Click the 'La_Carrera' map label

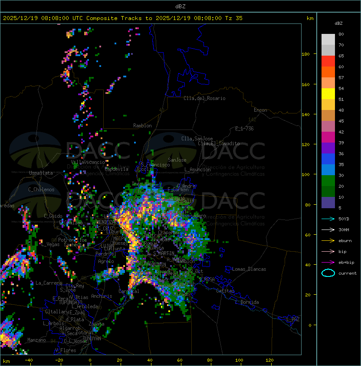[x=49, y=283]
